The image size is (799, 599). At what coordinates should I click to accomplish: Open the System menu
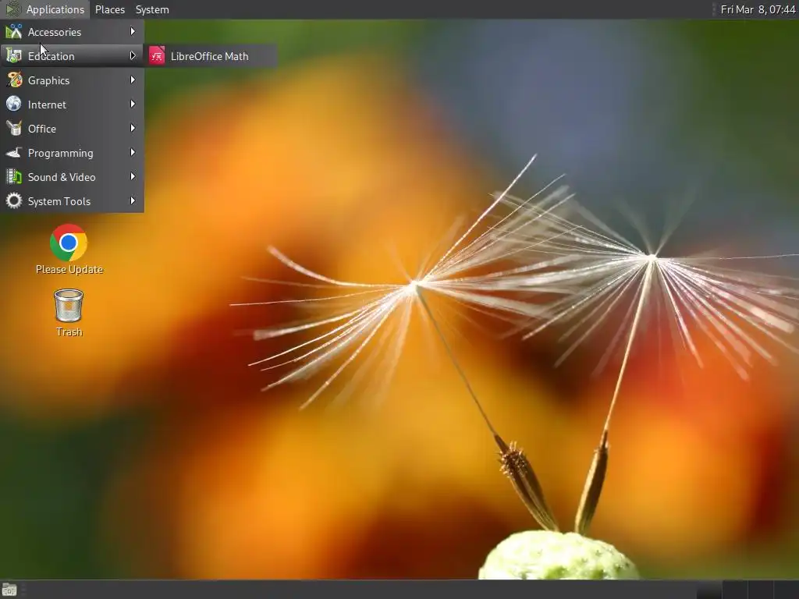tap(152, 9)
